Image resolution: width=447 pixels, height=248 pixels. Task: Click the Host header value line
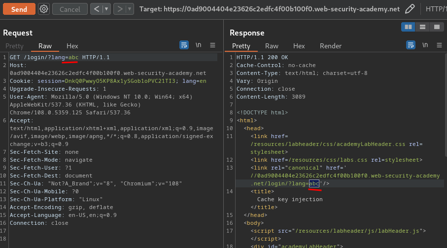[x=108, y=73]
